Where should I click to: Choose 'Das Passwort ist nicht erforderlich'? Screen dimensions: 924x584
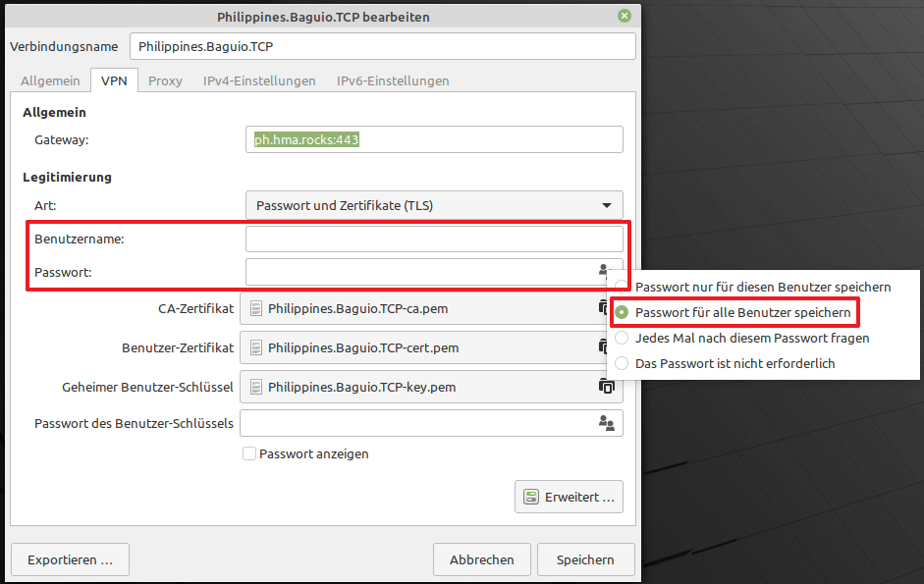coord(725,363)
